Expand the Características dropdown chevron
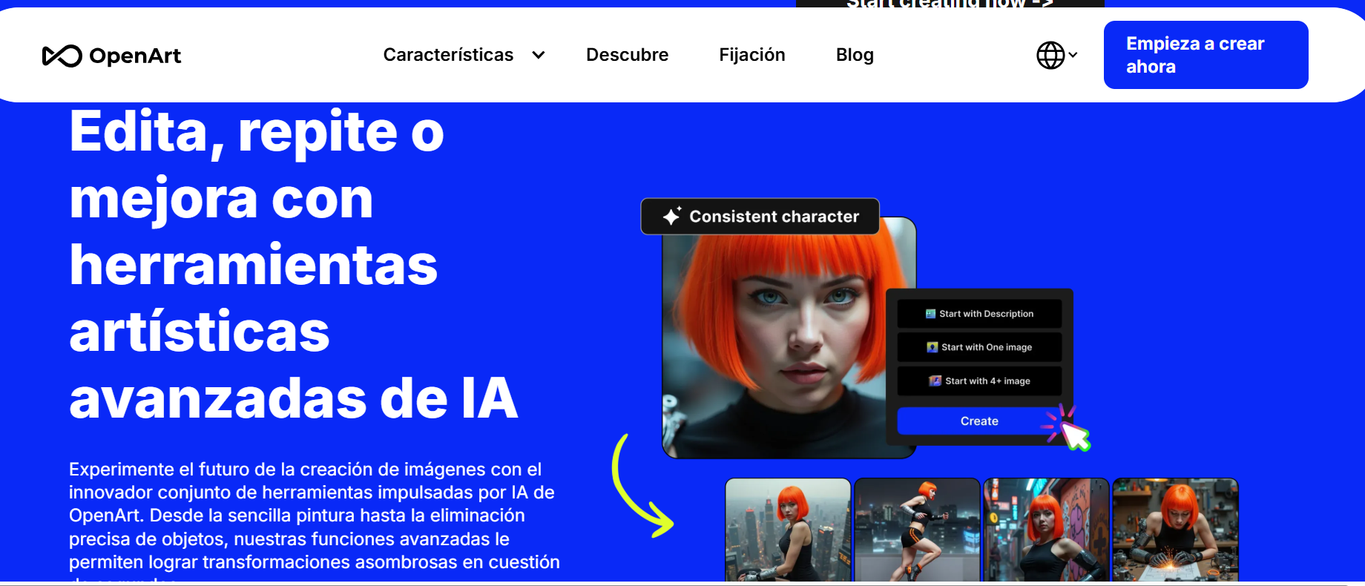Screen dimensions: 1365x586 pos(539,55)
